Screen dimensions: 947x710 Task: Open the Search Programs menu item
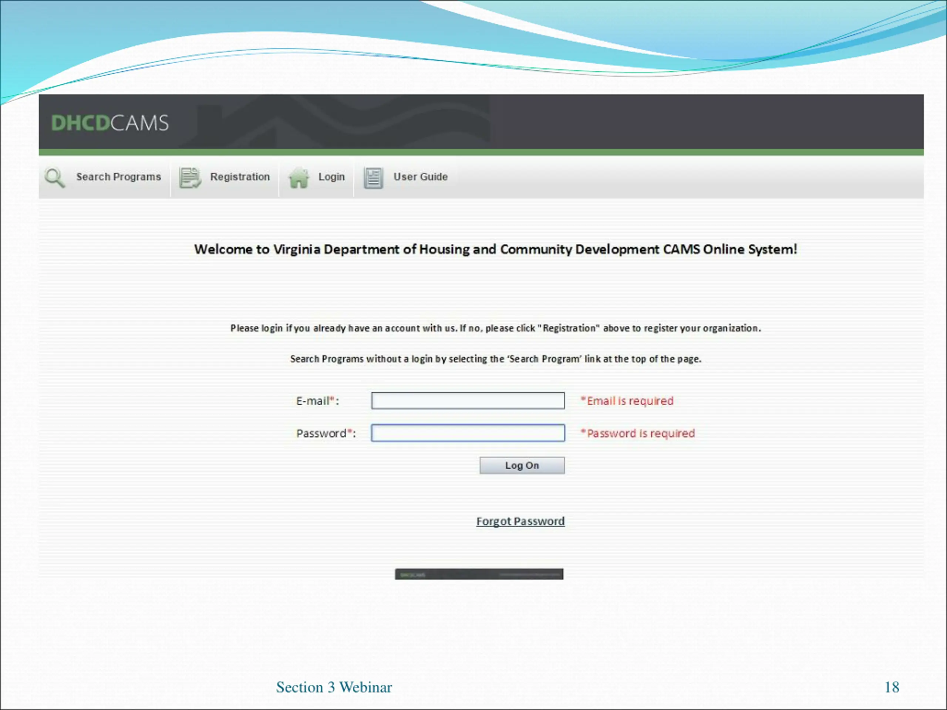(x=119, y=177)
